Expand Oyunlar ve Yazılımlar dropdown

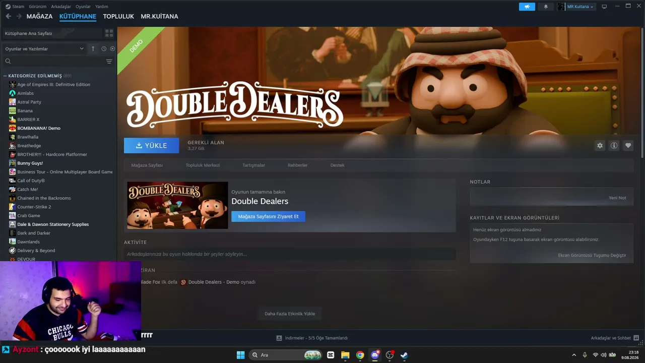click(x=44, y=48)
